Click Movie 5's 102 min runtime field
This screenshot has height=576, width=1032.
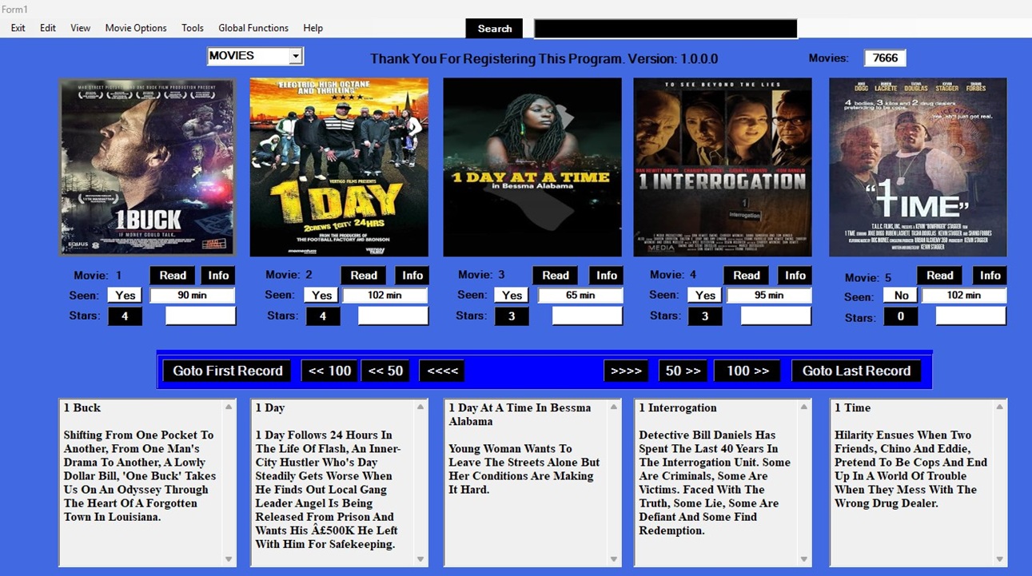point(964,296)
